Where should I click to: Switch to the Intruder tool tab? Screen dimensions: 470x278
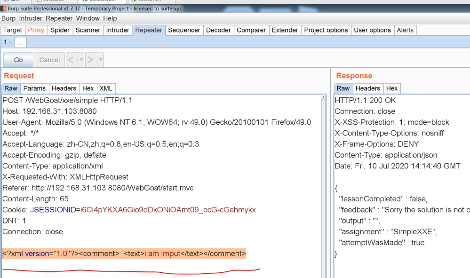(x=118, y=30)
